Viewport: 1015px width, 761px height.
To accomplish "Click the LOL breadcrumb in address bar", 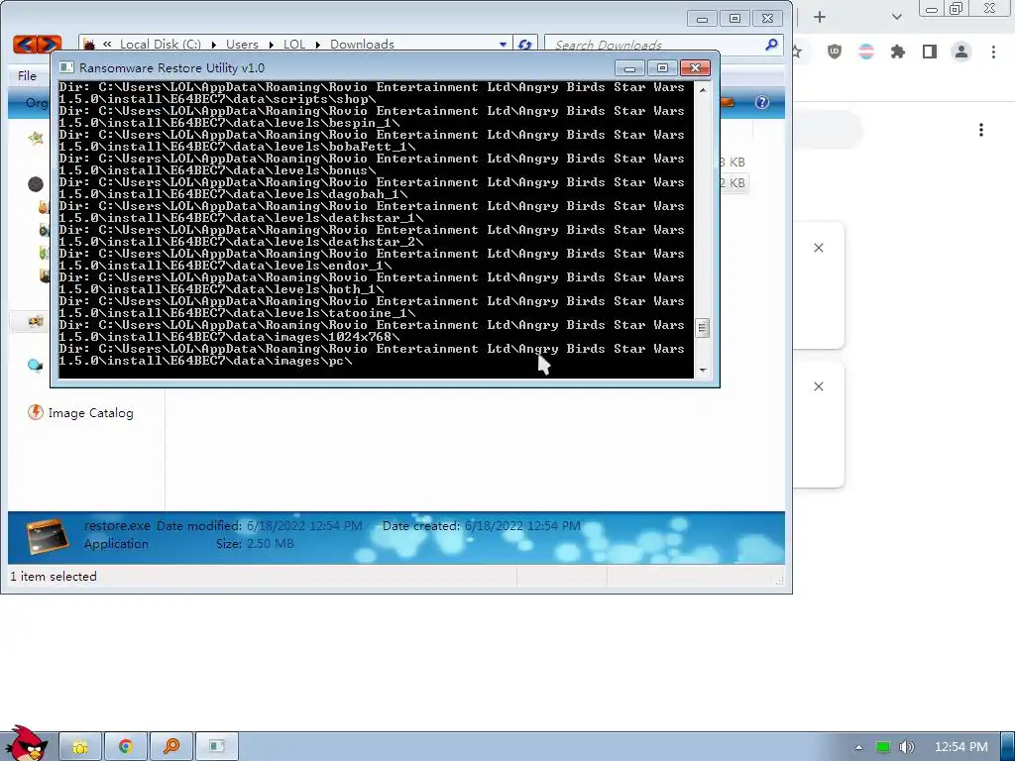I will click(x=293, y=44).
